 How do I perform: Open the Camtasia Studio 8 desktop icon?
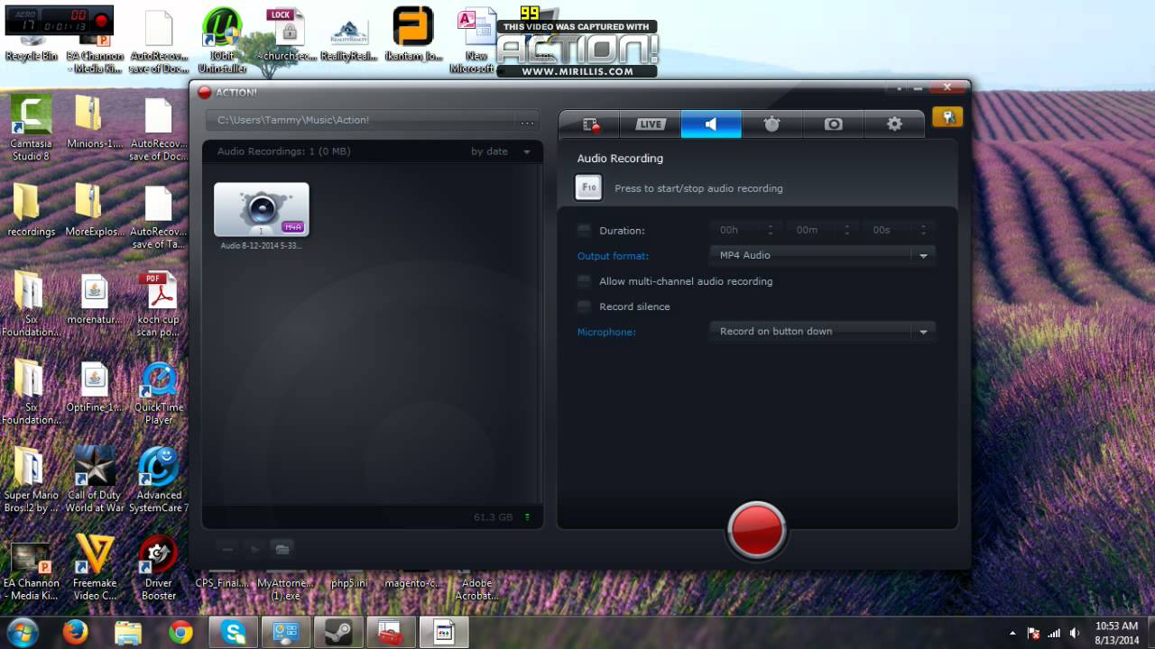tap(32, 127)
